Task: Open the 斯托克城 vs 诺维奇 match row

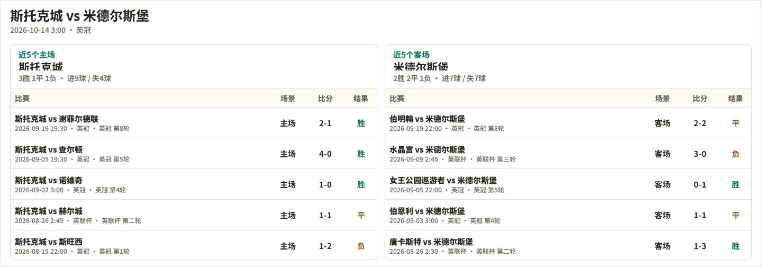Action: pyautogui.click(x=194, y=184)
